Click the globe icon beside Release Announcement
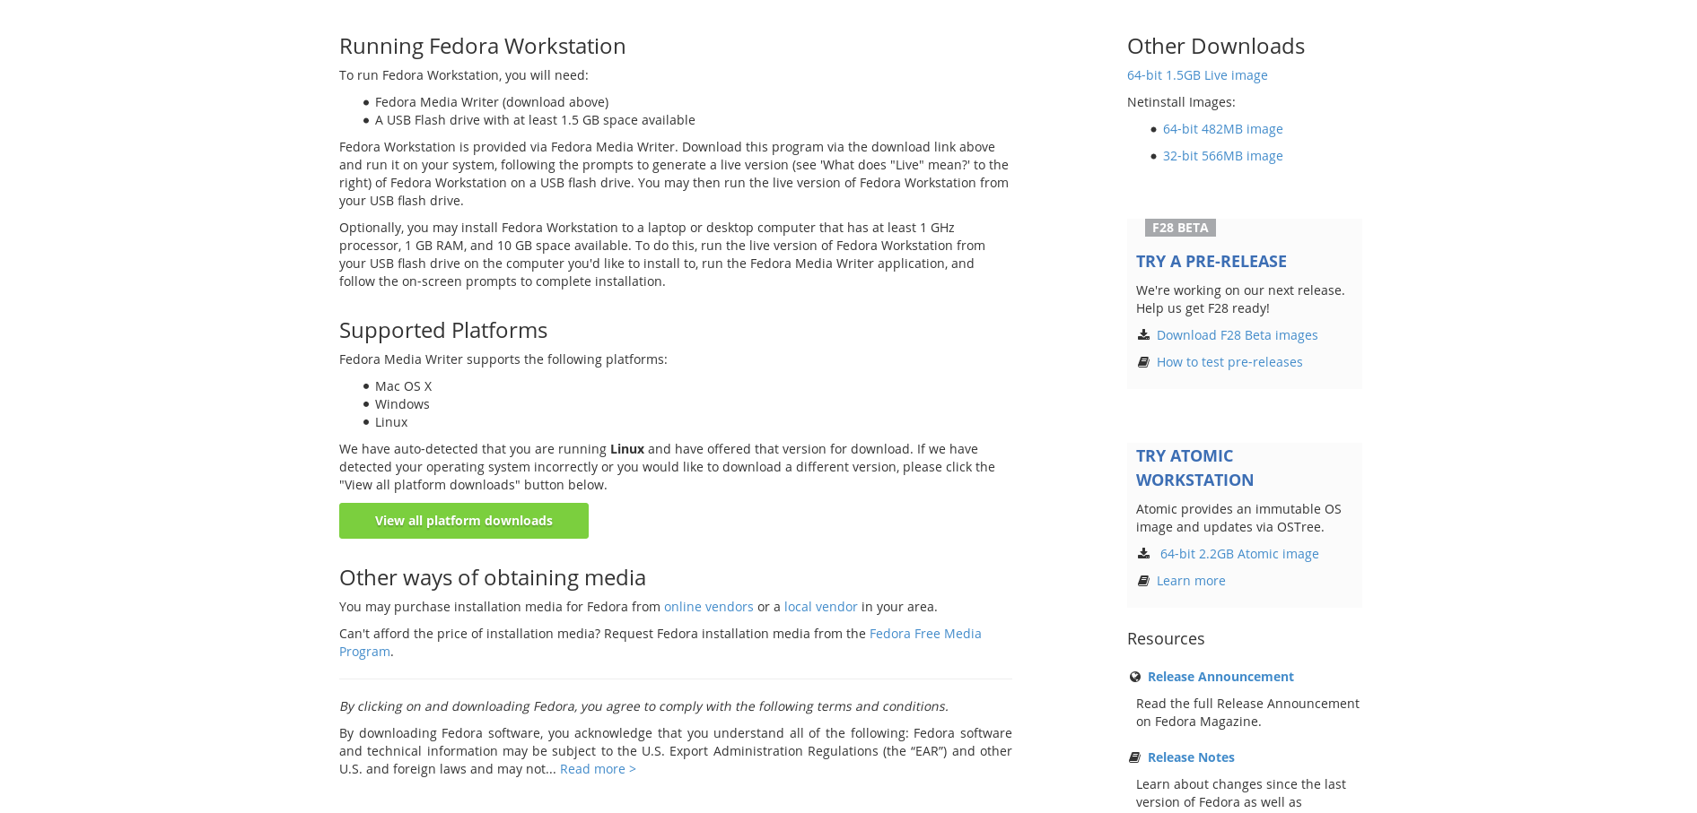The width and height of the screenshot is (1697, 813). 1134,677
